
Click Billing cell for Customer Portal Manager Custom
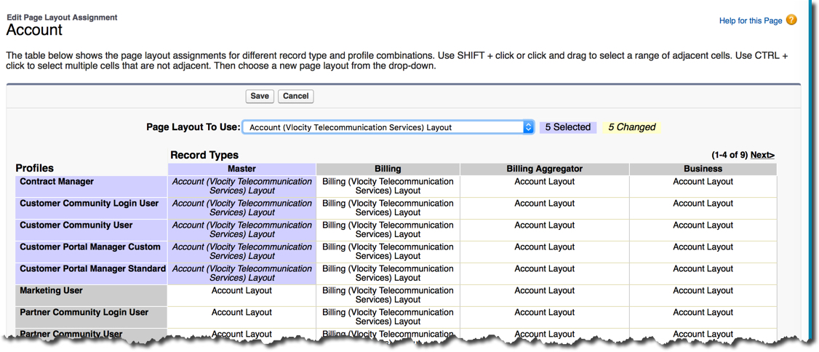388,251
